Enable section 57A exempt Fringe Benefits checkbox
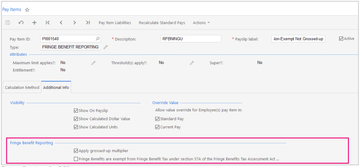Screen dimensions: 360x167 tap(76, 159)
